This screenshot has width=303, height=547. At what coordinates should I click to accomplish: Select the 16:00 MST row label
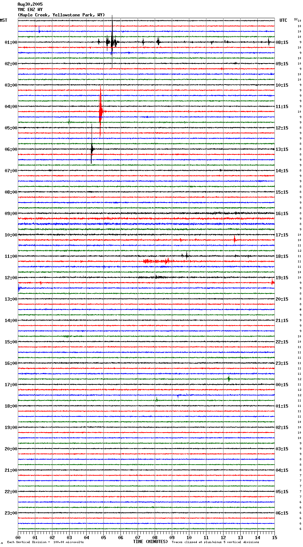[11, 363]
